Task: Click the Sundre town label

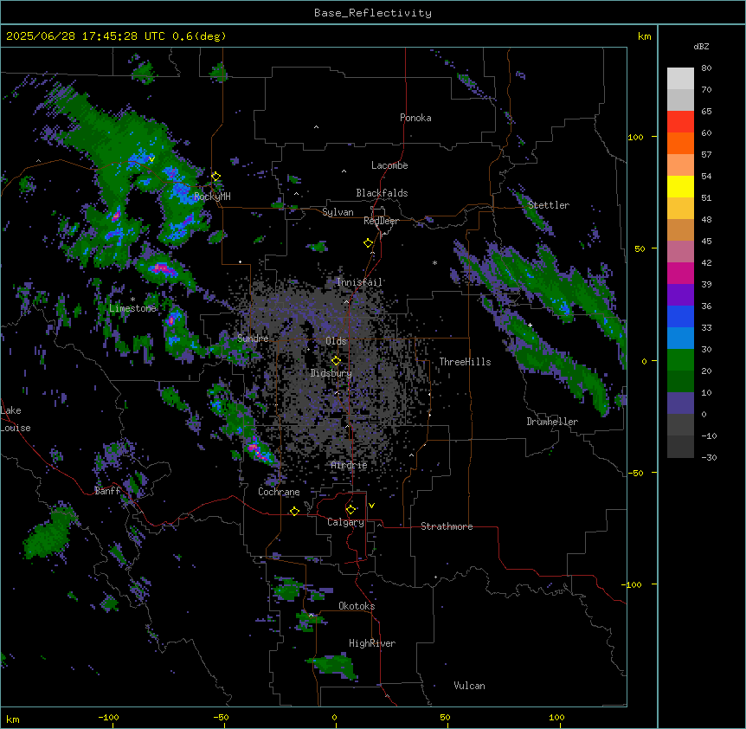Action: click(253, 339)
